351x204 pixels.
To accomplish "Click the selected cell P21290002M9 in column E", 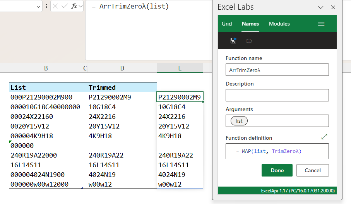I will [180, 97].
